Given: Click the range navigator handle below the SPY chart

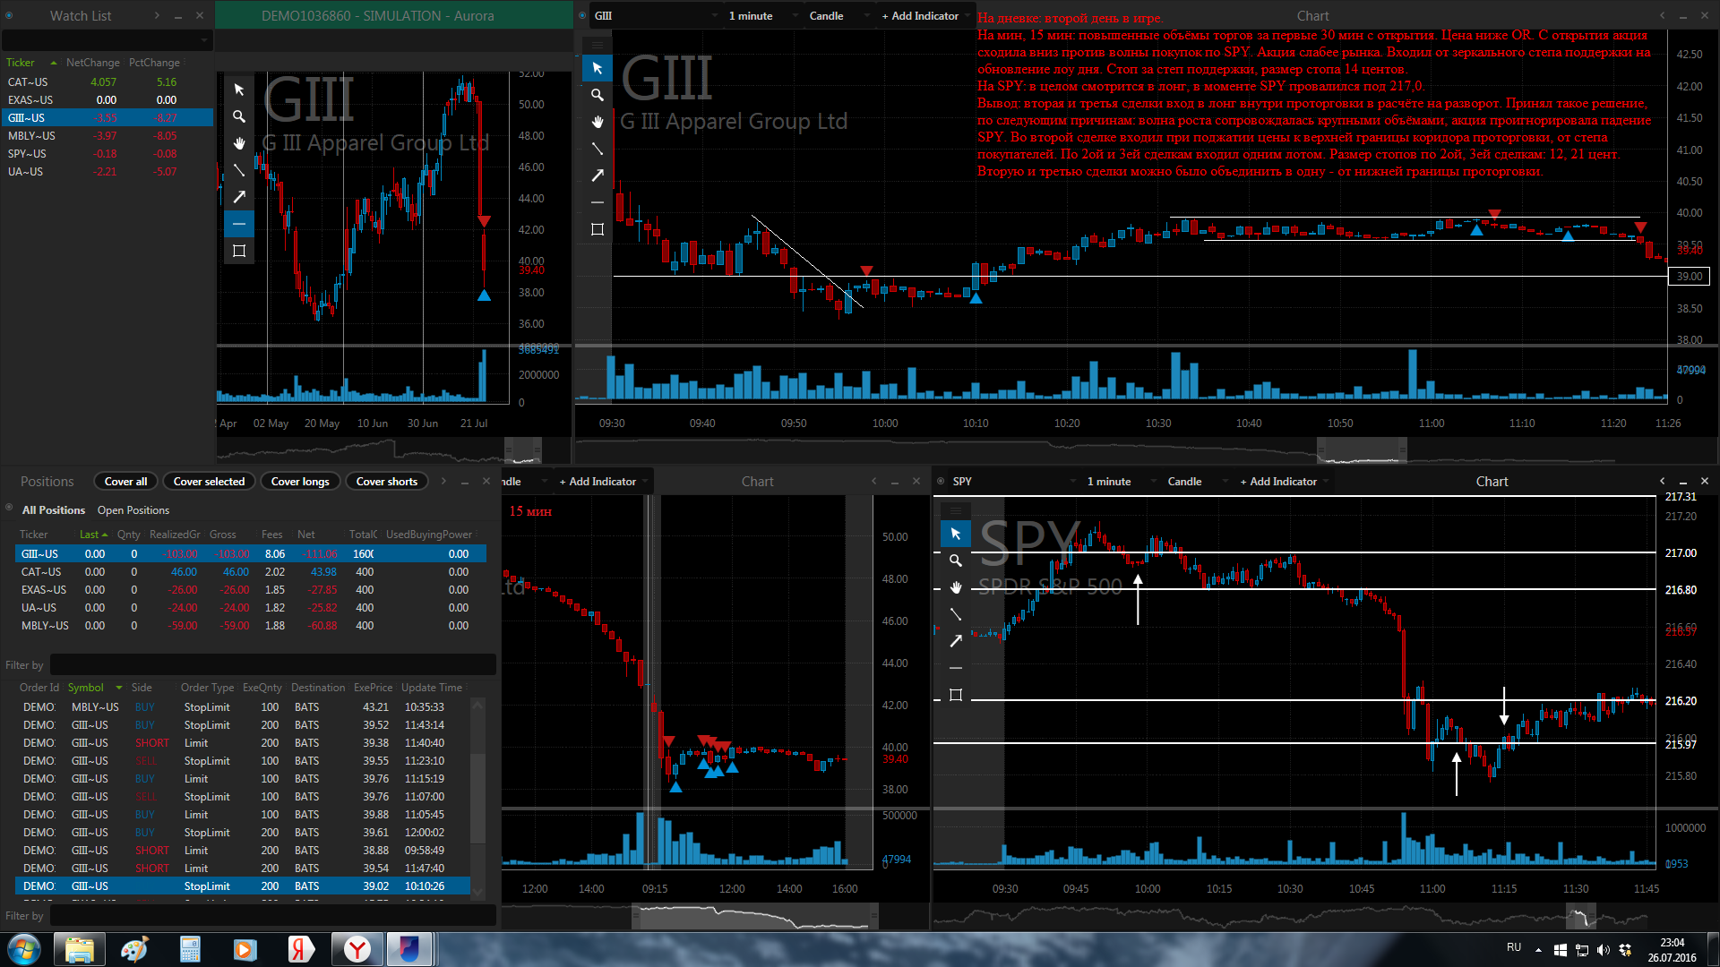Looking at the screenshot, I should (x=1581, y=917).
